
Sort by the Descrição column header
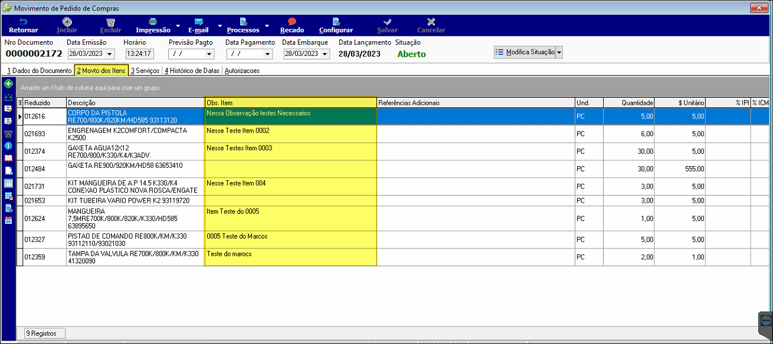tap(135, 102)
